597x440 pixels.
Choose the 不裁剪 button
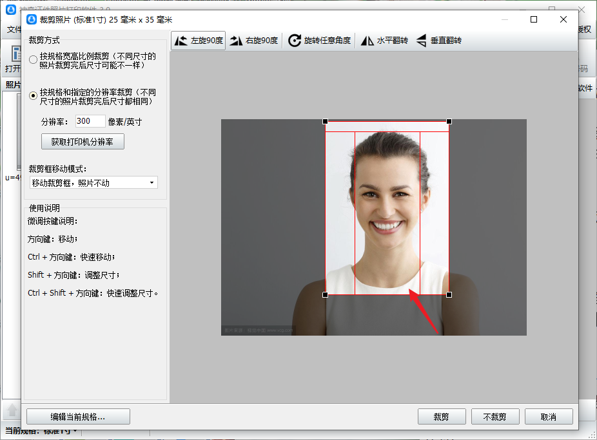coord(495,416)
